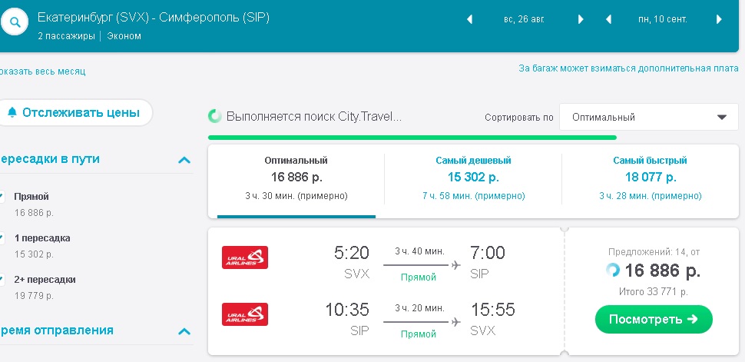Toggle the Прямой direct flights checkbox
The width and height of the screenshot is (745, 362).
click(x=2, y=197)
